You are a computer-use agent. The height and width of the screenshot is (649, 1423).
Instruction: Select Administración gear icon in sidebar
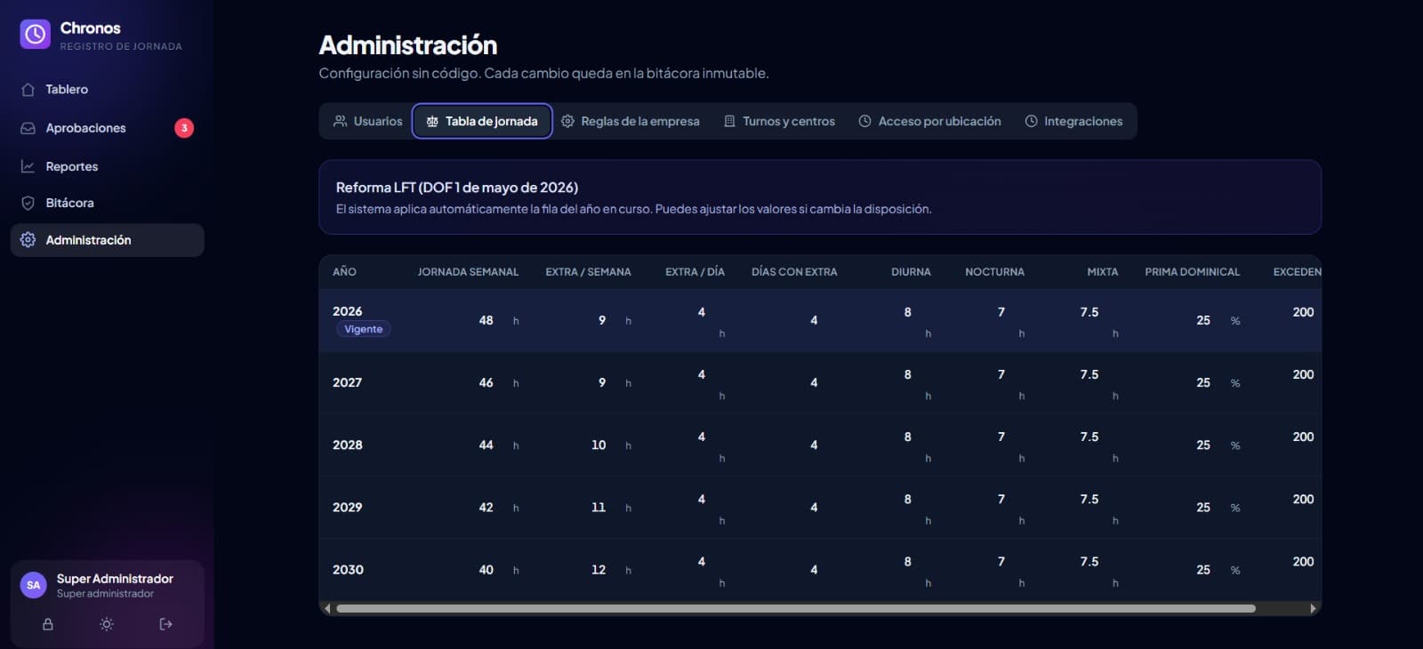tap(28, 240)
